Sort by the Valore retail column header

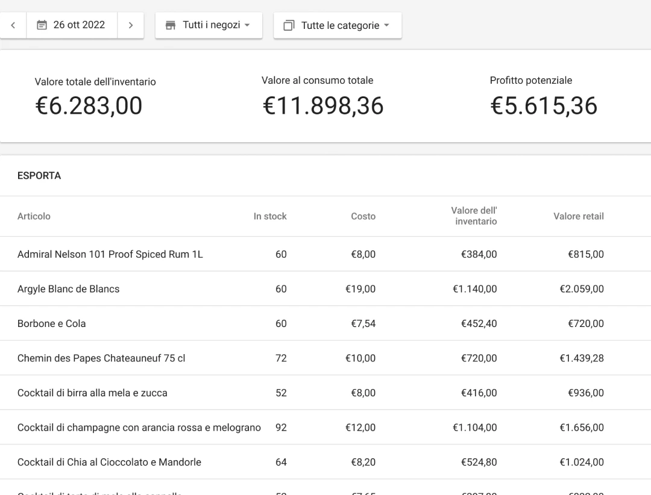pos(578,216)
